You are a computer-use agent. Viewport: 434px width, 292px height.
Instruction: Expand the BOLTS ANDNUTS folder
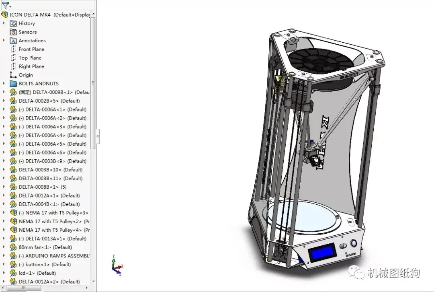pos(4,83)
